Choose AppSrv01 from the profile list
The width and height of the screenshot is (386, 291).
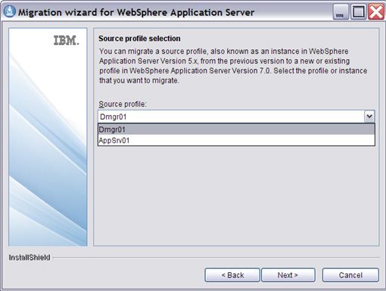pos(236,140)
